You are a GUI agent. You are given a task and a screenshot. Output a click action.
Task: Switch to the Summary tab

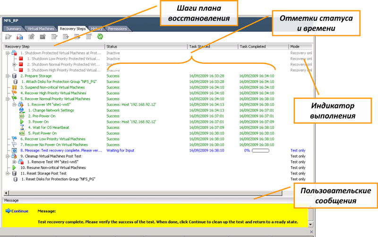14,29
